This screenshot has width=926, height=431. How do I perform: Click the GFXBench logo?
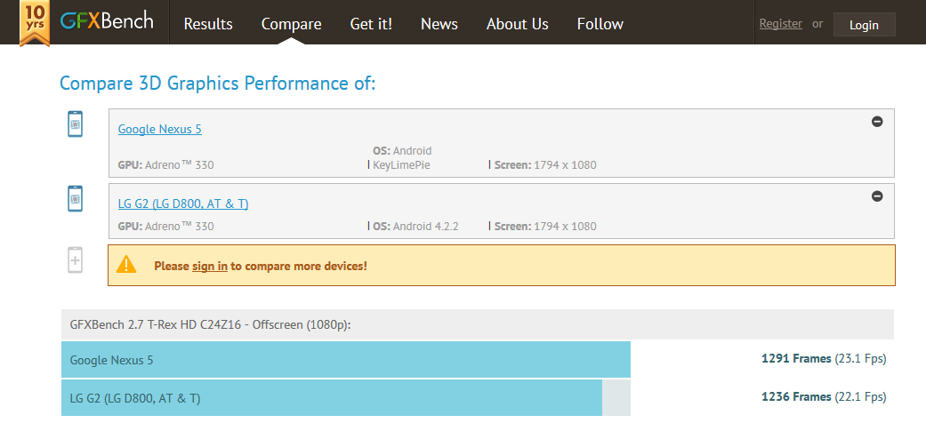pyautogui.click(x=107, y=21)
